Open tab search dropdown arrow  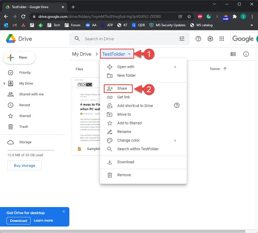pos(214,4)
